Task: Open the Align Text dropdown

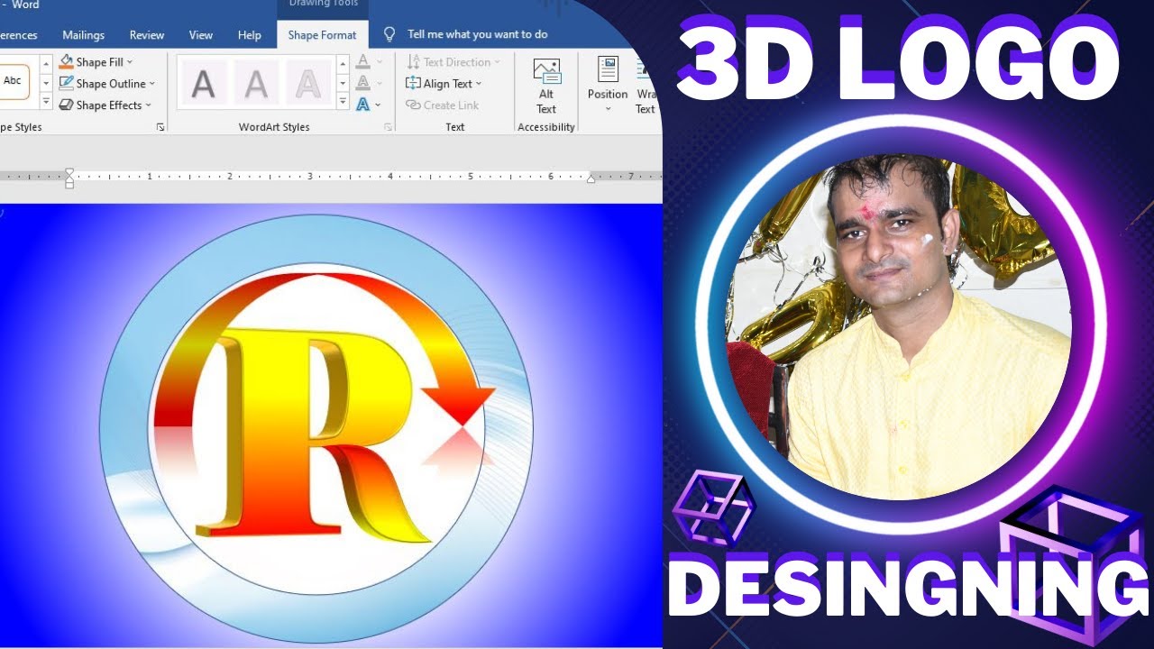Action: tap(444, 84)
